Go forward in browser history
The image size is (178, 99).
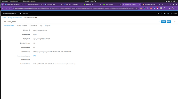pos(6,8)
